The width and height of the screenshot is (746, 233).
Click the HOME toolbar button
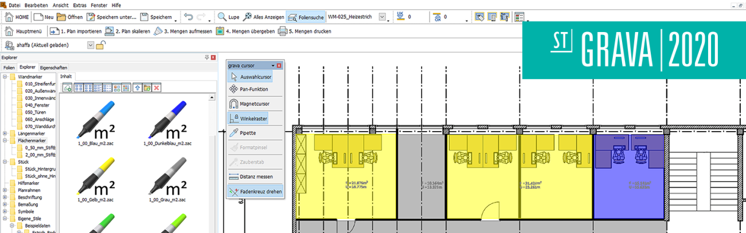tap(17, 17)
